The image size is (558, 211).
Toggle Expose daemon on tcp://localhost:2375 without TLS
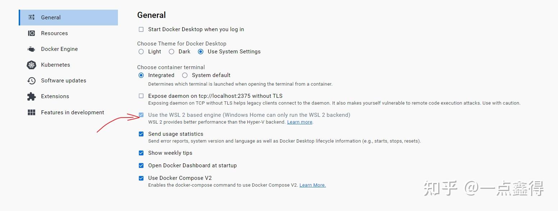tap(141, 96)
